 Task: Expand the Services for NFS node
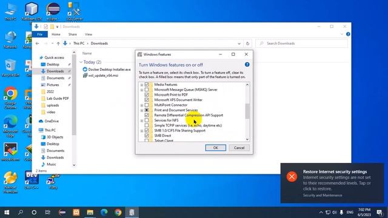(x=142, y=121)
